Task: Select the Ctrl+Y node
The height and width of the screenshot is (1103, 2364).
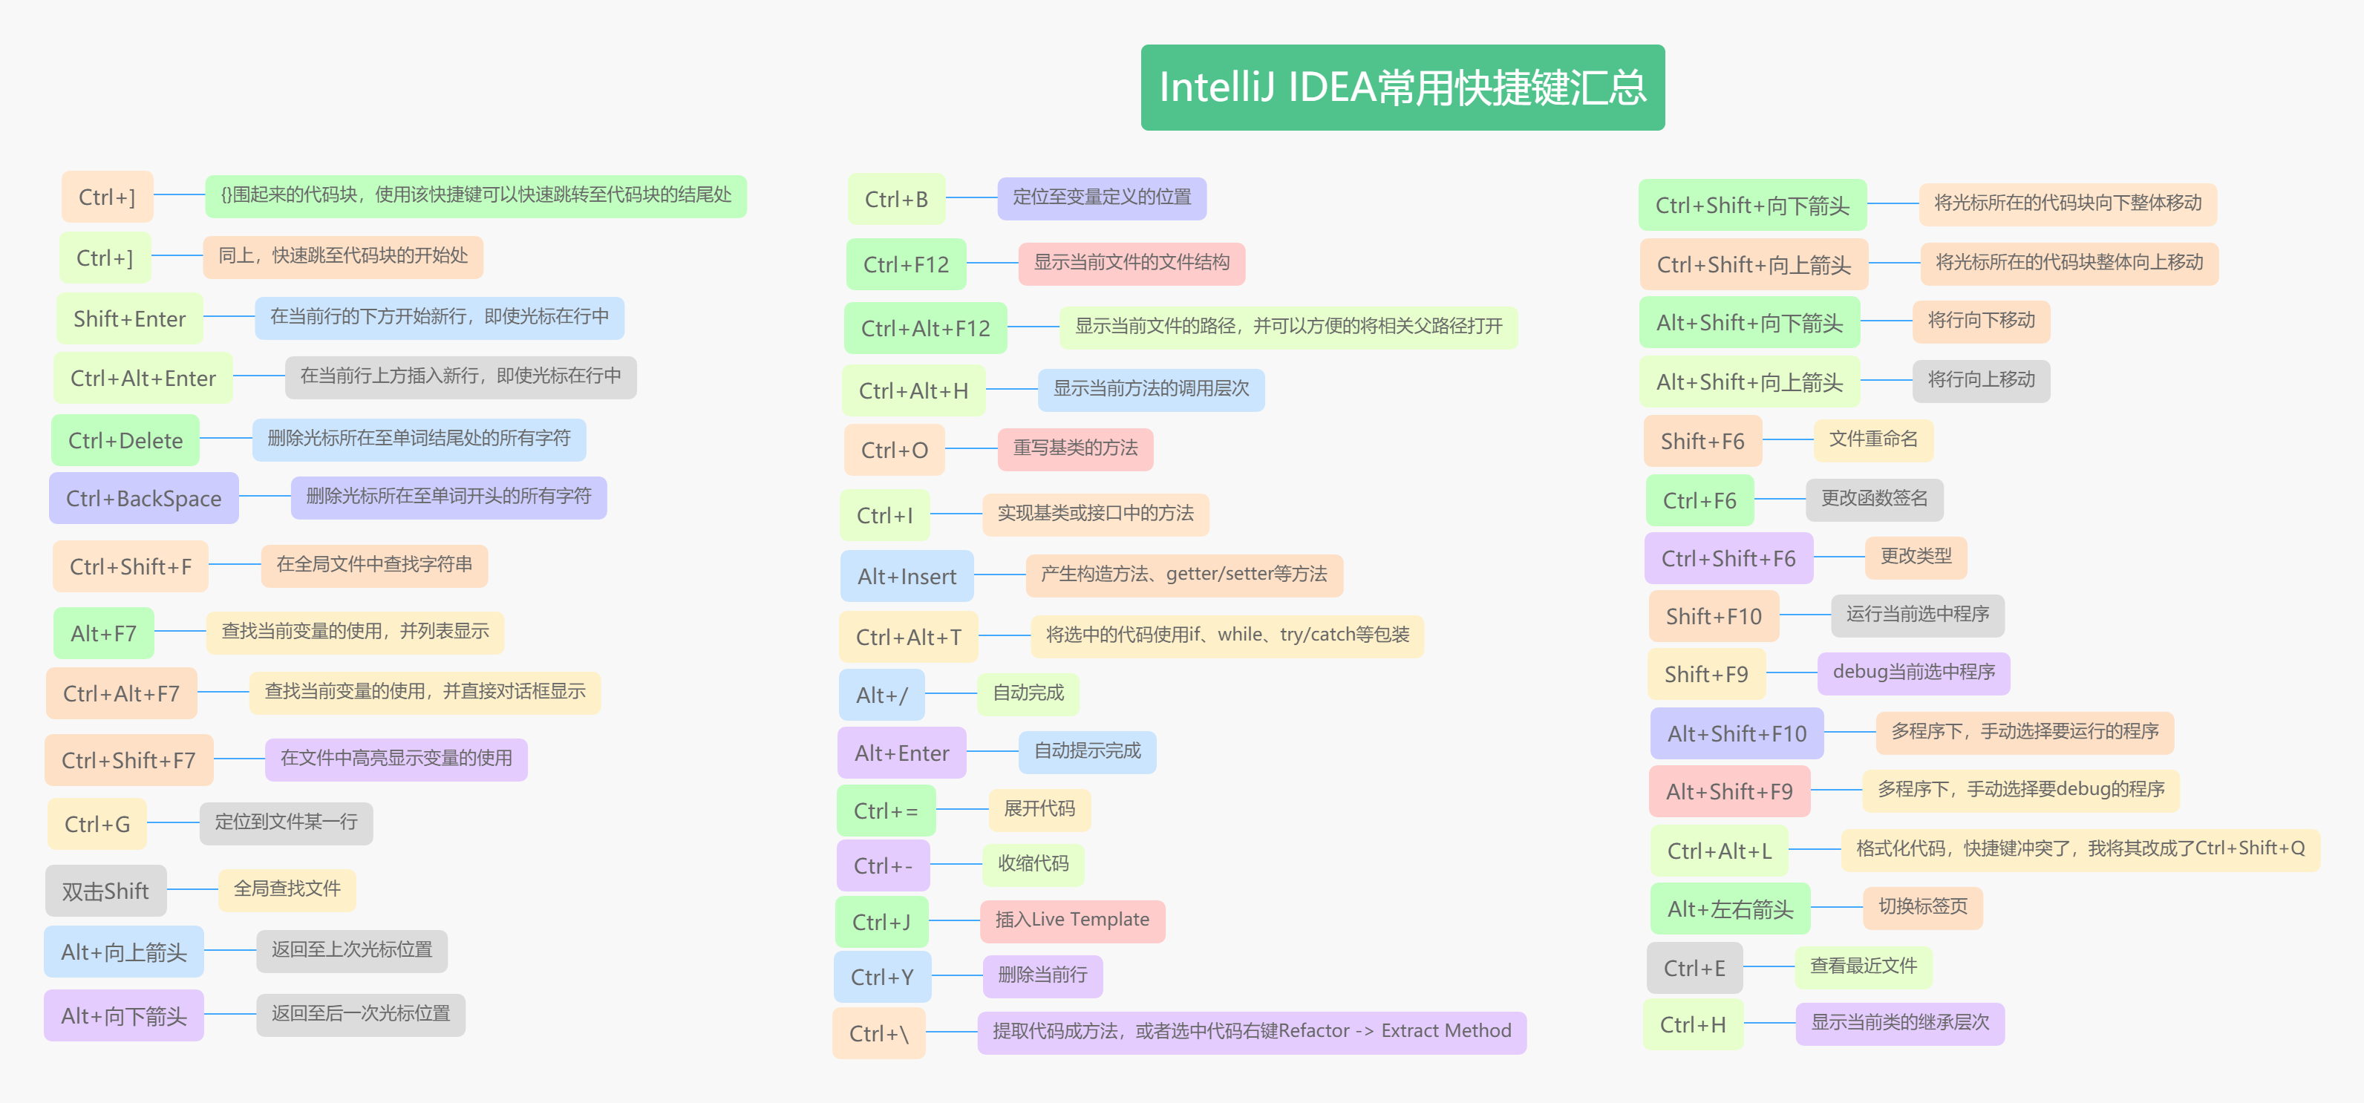Action: click(882, 976)
